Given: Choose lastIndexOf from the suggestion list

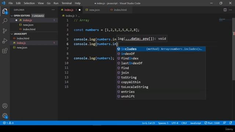Looking at the screenshot, I should (161, 63).
